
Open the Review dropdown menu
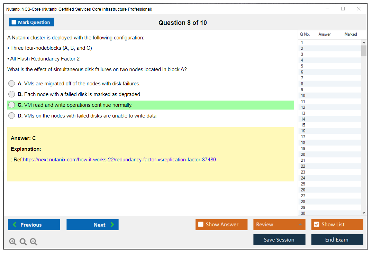[x=279, y=225]
